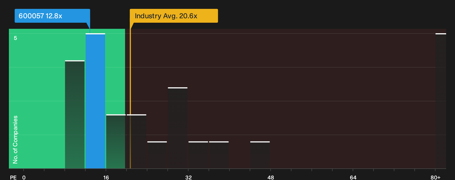Screen dimensions: 455x180
Task: Click the Industry Avg. 20.6x label
Action: [174, 16]
